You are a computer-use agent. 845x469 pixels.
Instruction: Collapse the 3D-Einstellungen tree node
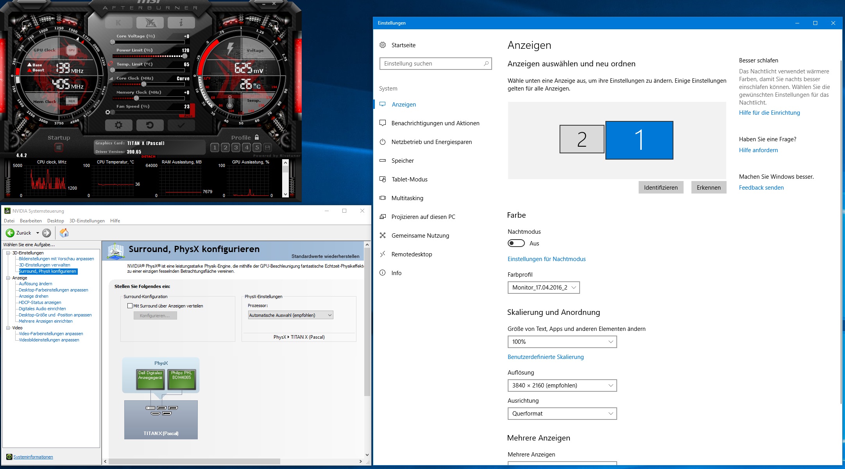[x=8, y=253]
